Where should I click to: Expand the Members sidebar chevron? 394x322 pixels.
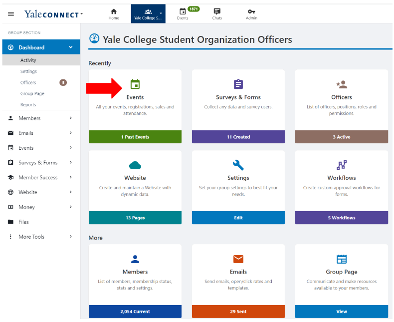coord(71,118)
